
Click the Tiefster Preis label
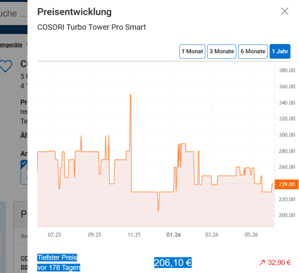(x=57, y=257)
